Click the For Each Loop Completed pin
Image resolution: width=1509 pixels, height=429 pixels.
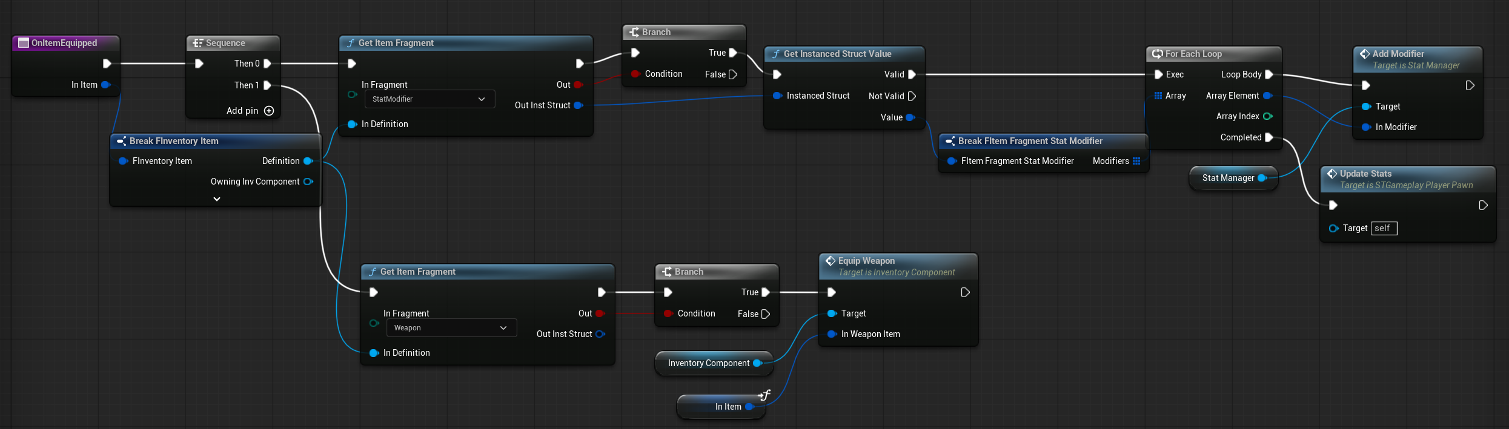[1269, 137]
